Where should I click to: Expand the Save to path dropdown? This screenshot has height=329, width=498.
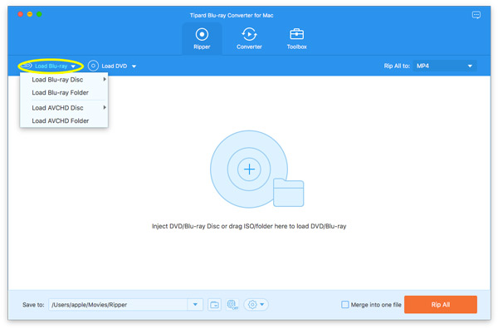point(195,305)
